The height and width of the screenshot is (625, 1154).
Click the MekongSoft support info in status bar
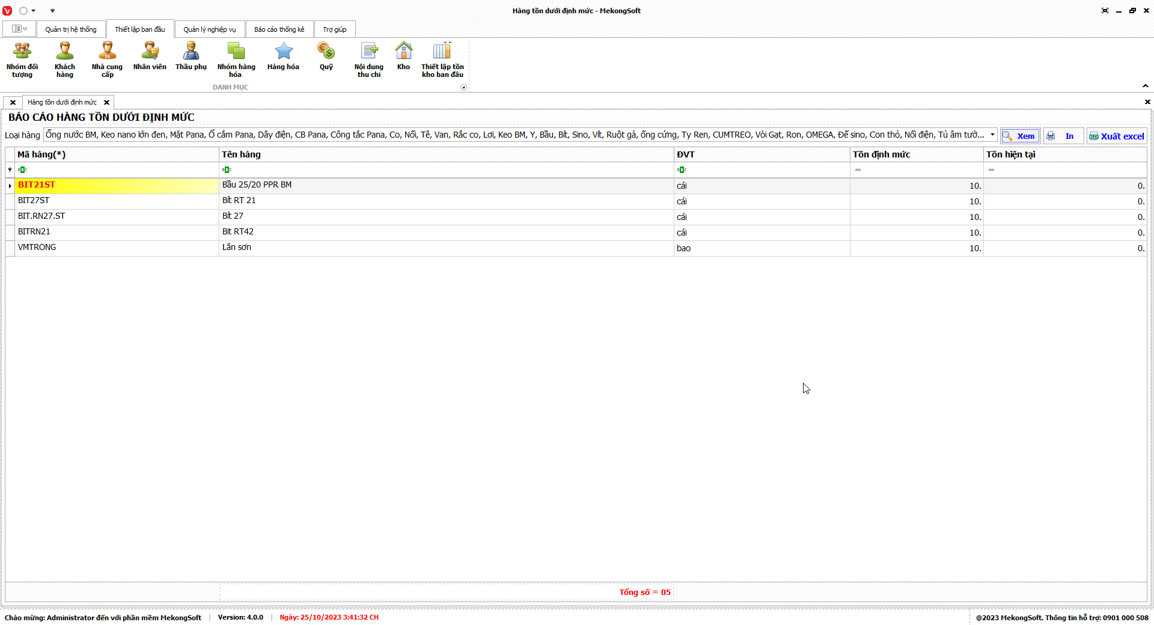pos(1062,618)
